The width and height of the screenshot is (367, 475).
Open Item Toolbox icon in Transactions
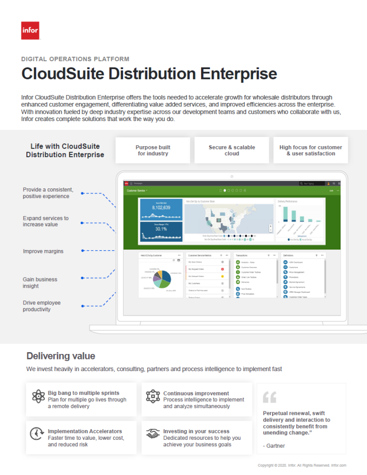click(x=238, y=289)
